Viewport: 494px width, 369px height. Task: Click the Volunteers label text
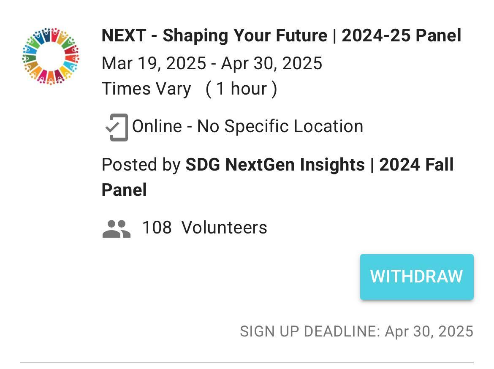(224, 228)
